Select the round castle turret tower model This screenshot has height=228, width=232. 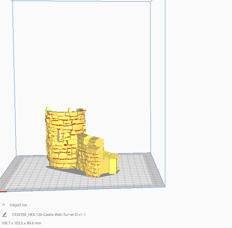65,138
